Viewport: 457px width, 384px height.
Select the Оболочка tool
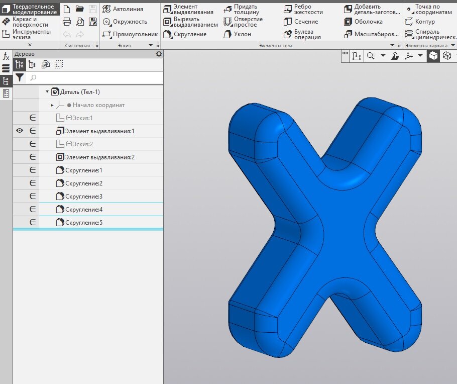click(x=363, y=22)
